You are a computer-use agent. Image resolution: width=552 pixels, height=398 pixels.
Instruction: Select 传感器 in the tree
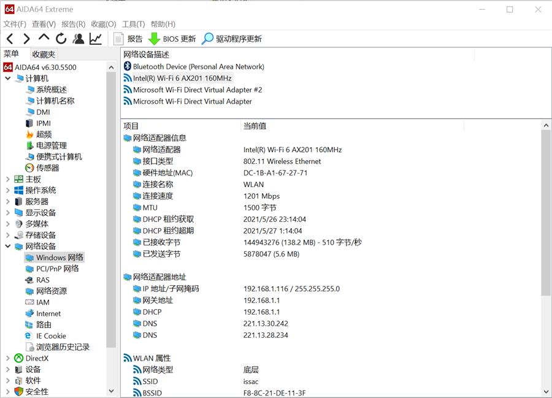pyautogui.click(x=47, y=168)
